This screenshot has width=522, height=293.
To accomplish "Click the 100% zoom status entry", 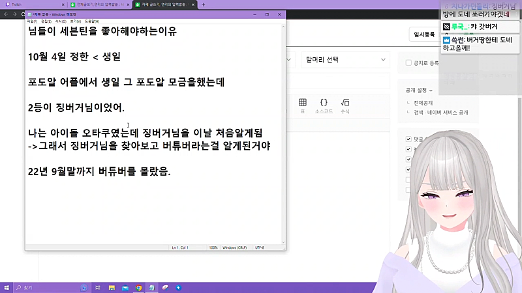I will (x=213, y=247).
